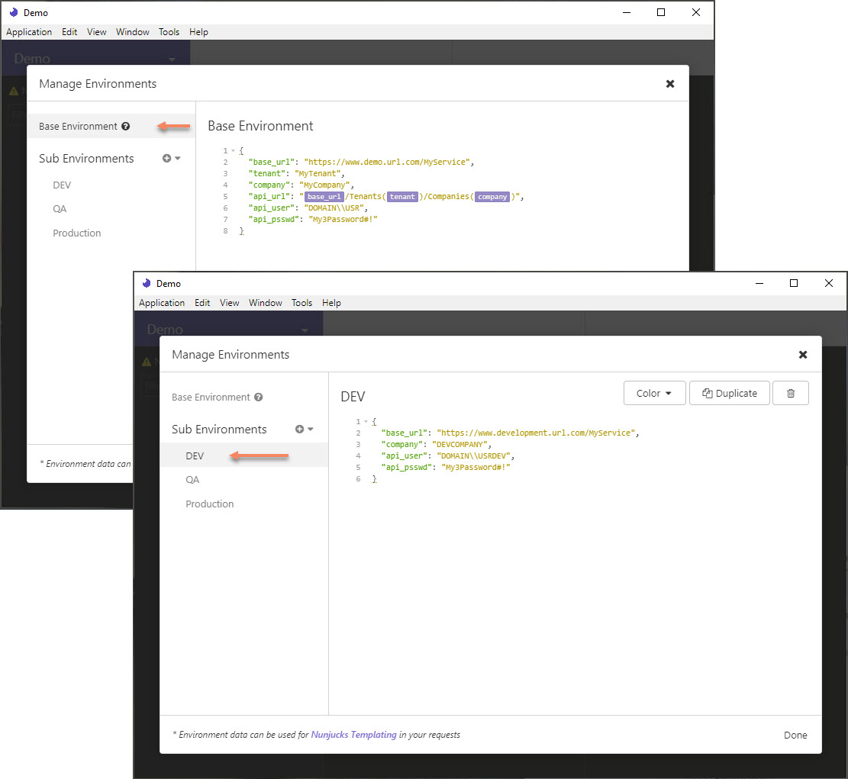Add sub environment via plus icon, front dialog
The image size is (848, 779).
click(x=300, y=430)
